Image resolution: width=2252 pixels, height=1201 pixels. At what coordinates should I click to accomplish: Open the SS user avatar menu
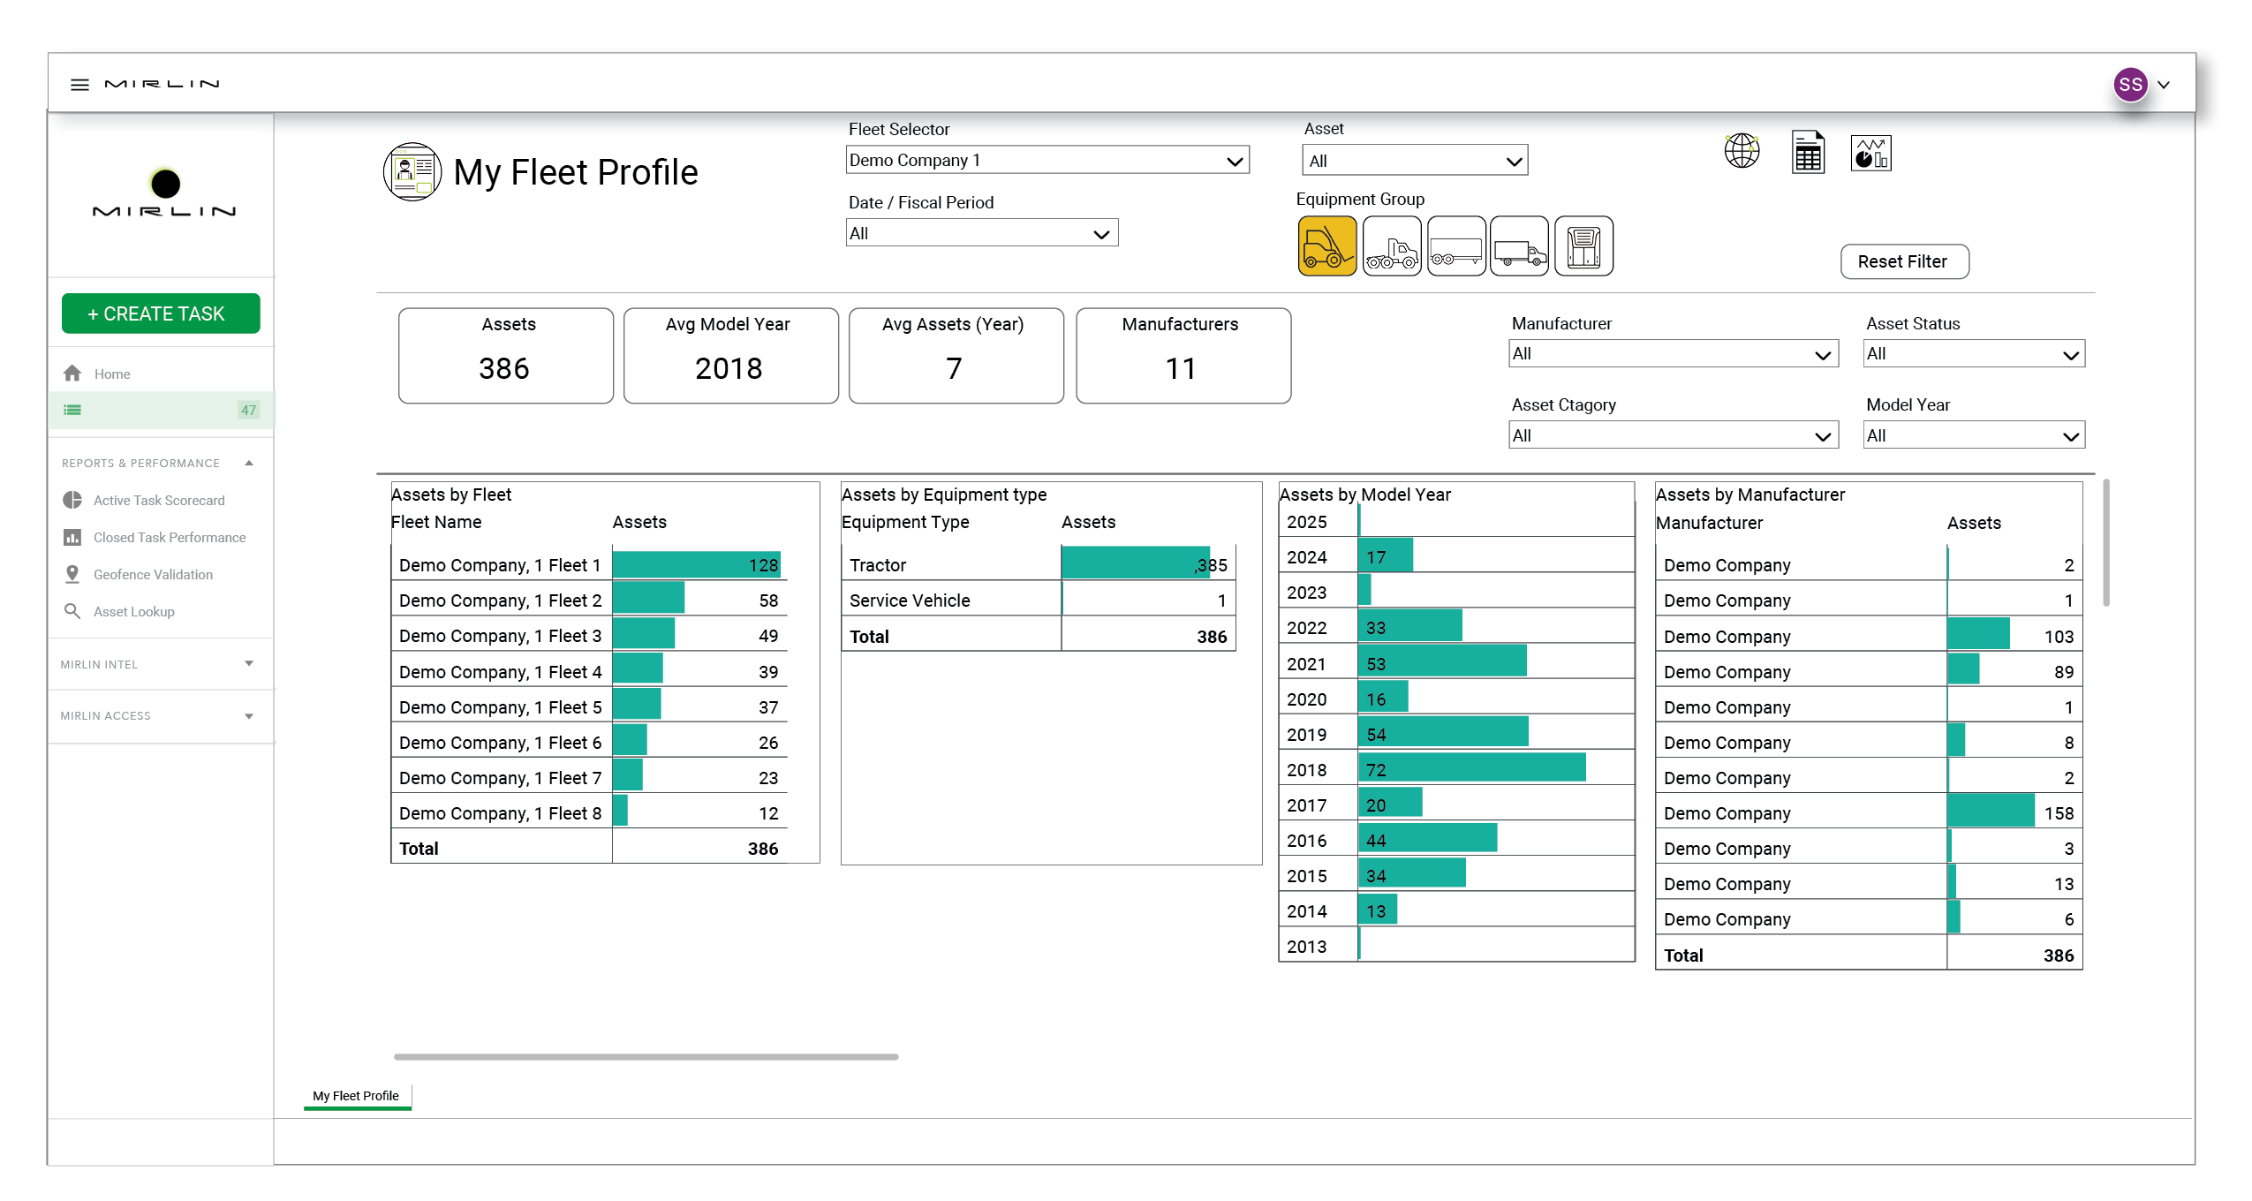point(2130,85)
